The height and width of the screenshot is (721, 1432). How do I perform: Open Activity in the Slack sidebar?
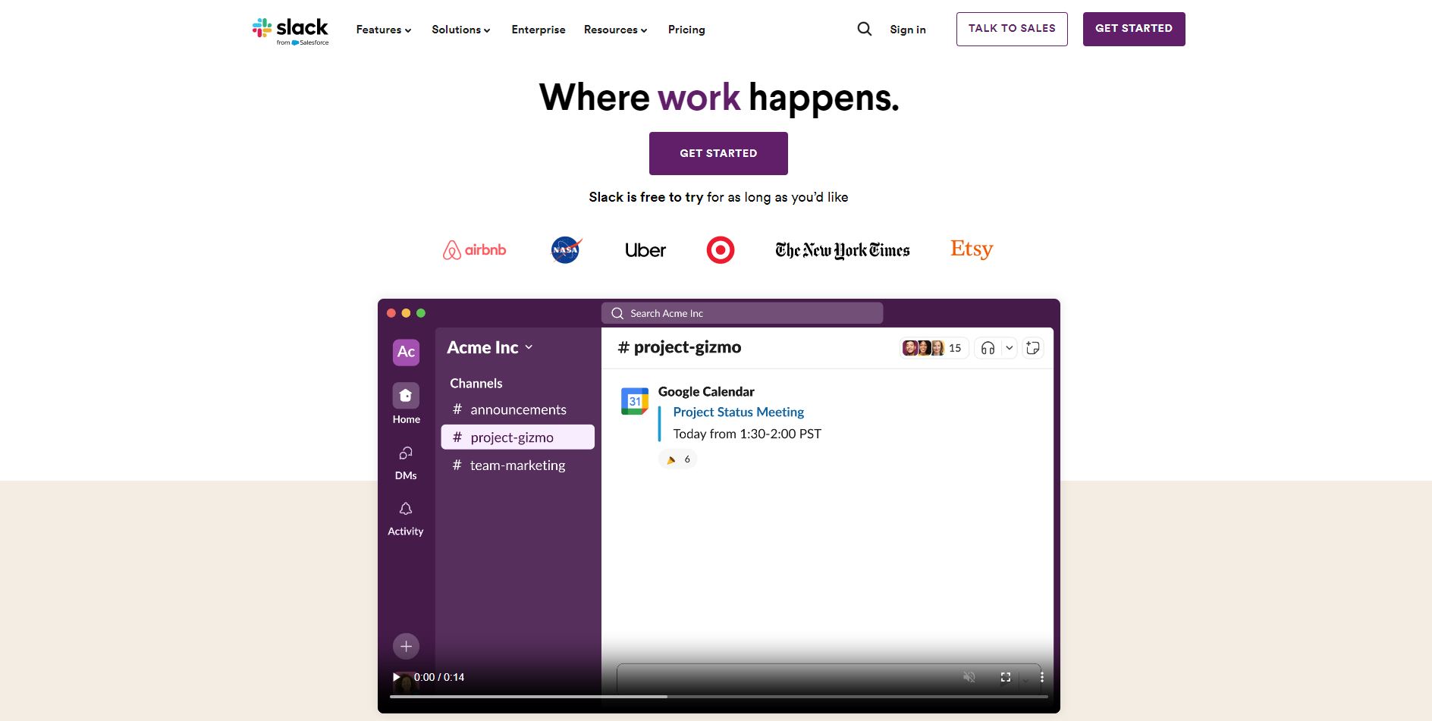406,509
